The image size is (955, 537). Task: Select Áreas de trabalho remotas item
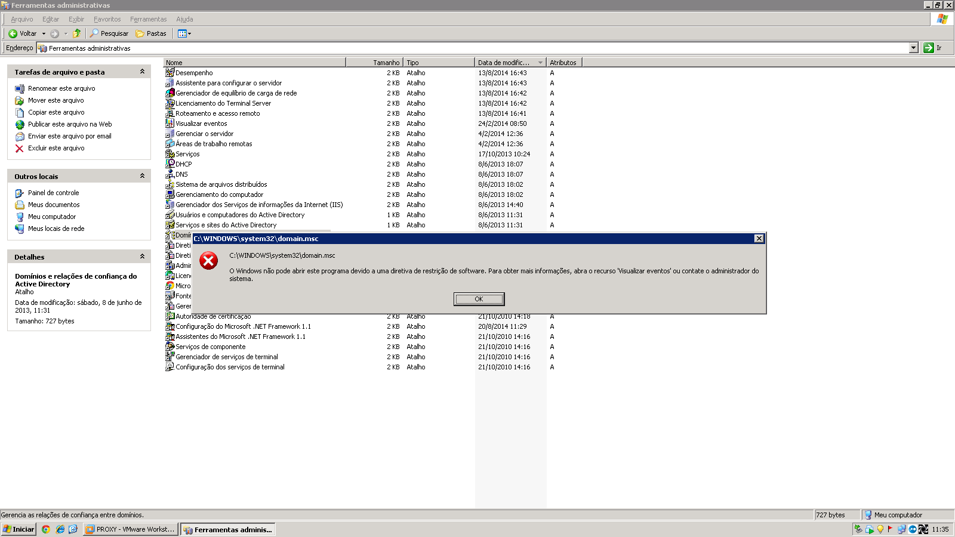point(214,144)
